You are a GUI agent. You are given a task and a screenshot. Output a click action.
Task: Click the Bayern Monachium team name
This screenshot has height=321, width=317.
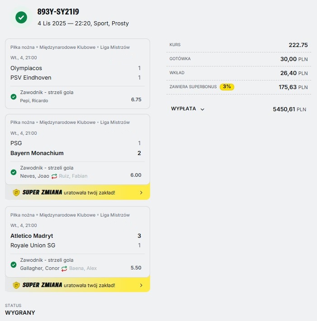pyautogui.click(x=37, y=153)
